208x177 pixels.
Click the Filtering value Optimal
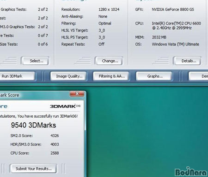[105, 23]
